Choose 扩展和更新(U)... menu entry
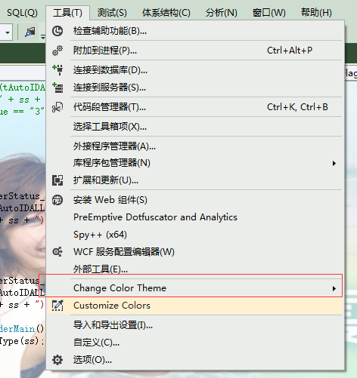Screen dimensions: 357x378 point(194,180)
